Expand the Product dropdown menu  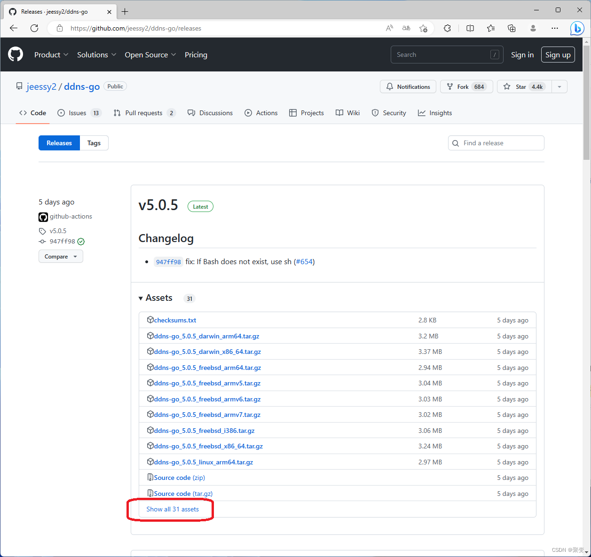click(x=51, y=55)
